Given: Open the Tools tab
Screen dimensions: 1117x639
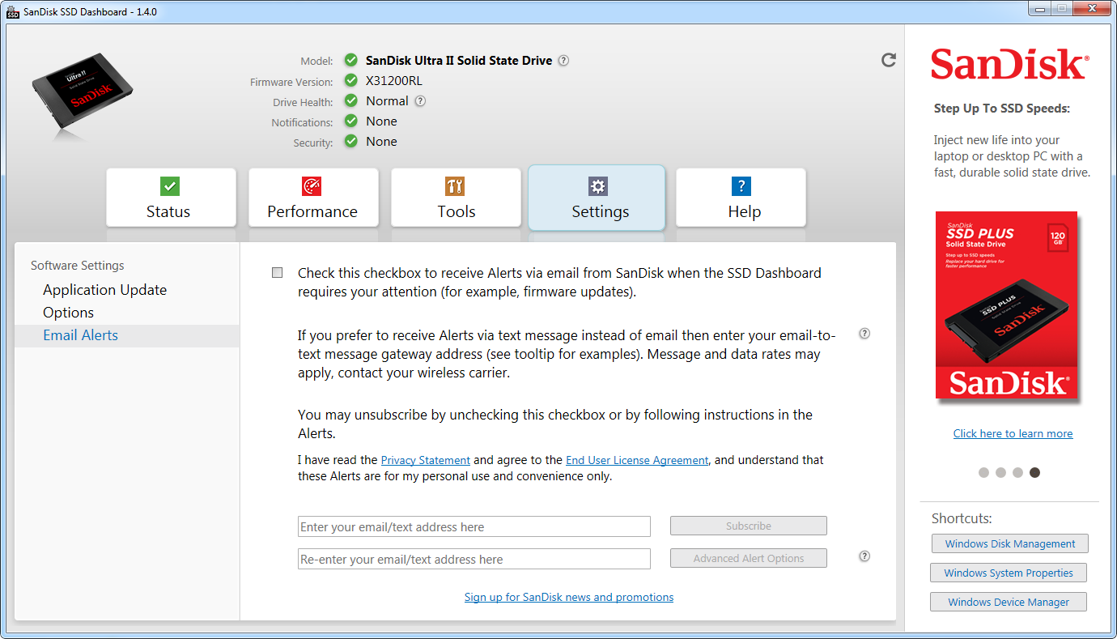Looking at the screenshot, I should point(456,198).
